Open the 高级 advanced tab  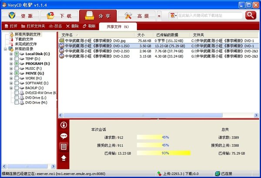(137, 16)
